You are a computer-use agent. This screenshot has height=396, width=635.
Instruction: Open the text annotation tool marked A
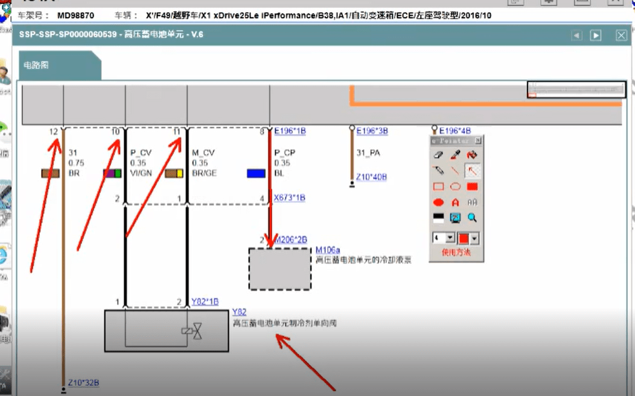(455, 201)
